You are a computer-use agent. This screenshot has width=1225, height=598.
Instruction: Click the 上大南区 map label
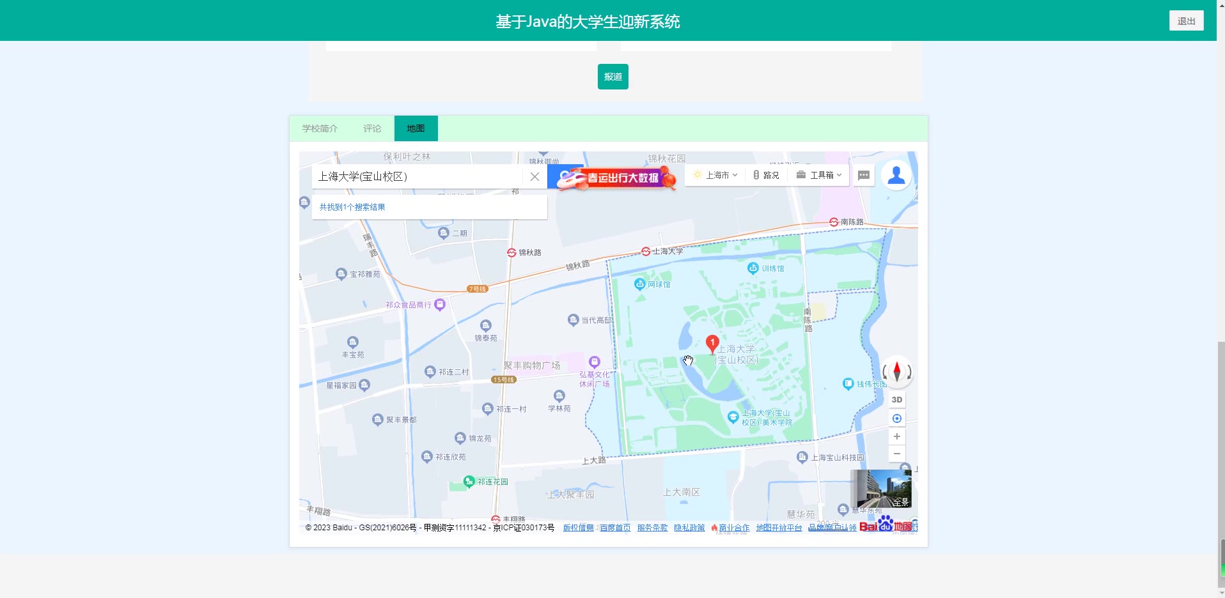(x=682, y=492)
